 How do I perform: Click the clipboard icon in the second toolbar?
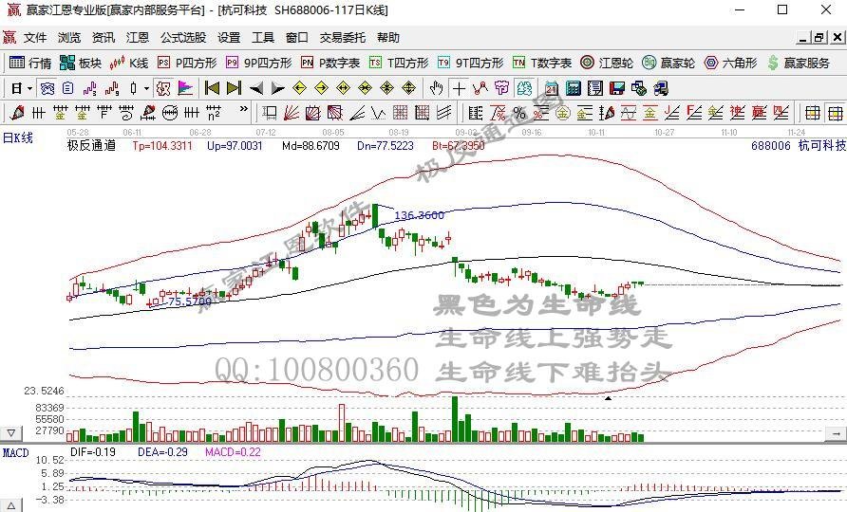[68, 88]
